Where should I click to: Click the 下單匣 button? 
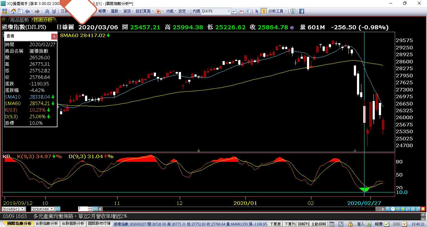(275, 224)
